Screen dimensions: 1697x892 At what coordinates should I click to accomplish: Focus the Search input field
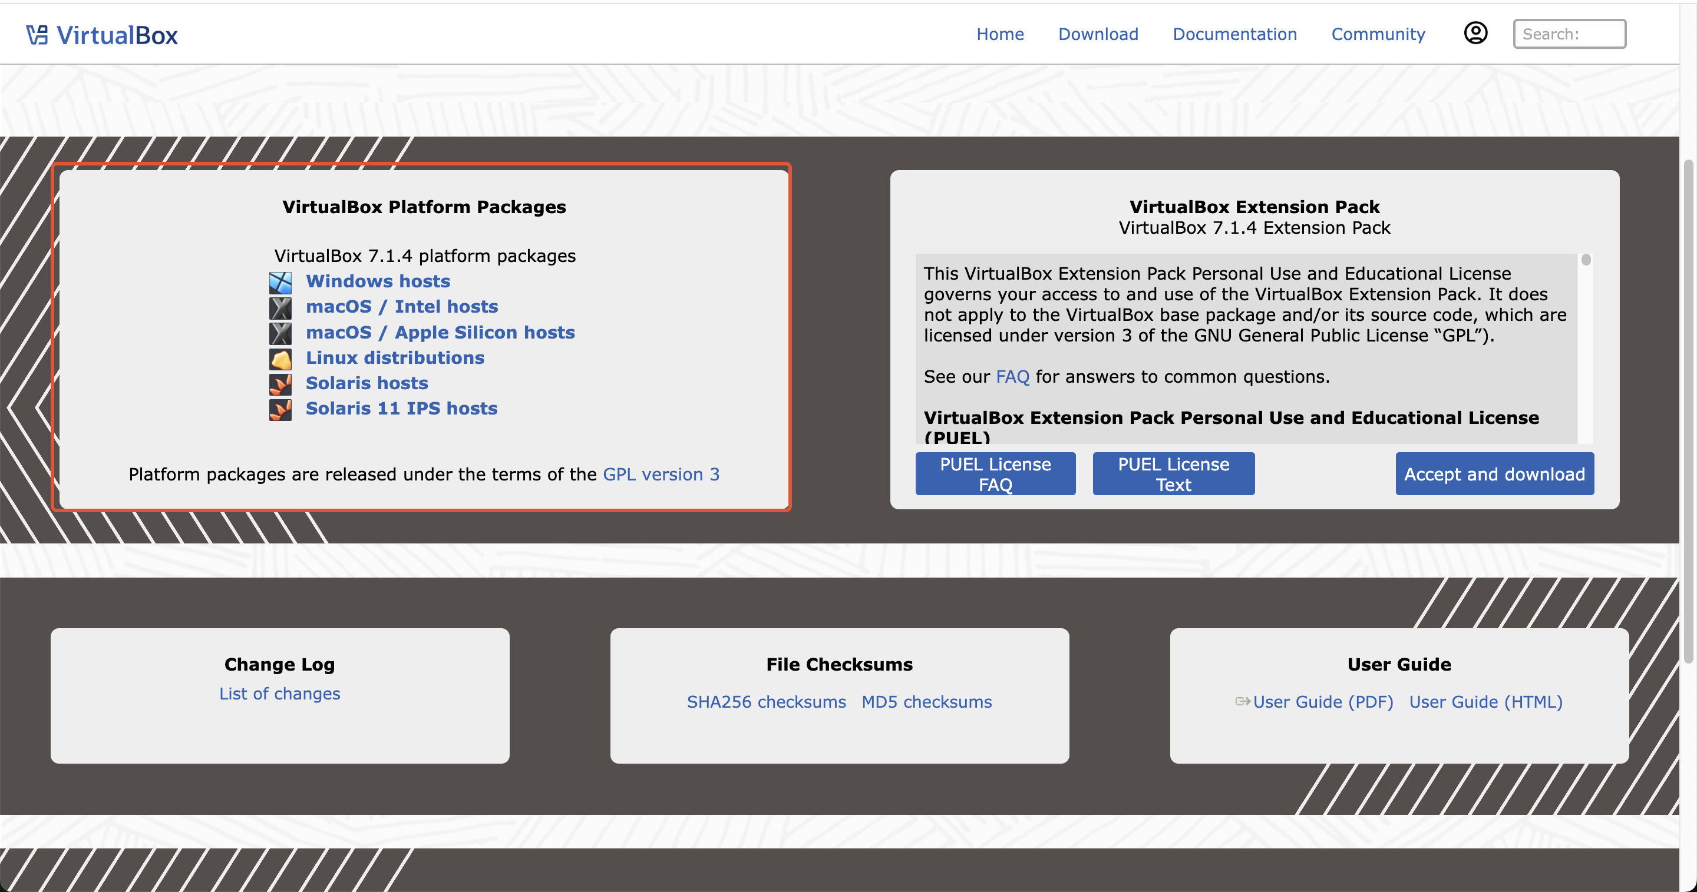1569,34
